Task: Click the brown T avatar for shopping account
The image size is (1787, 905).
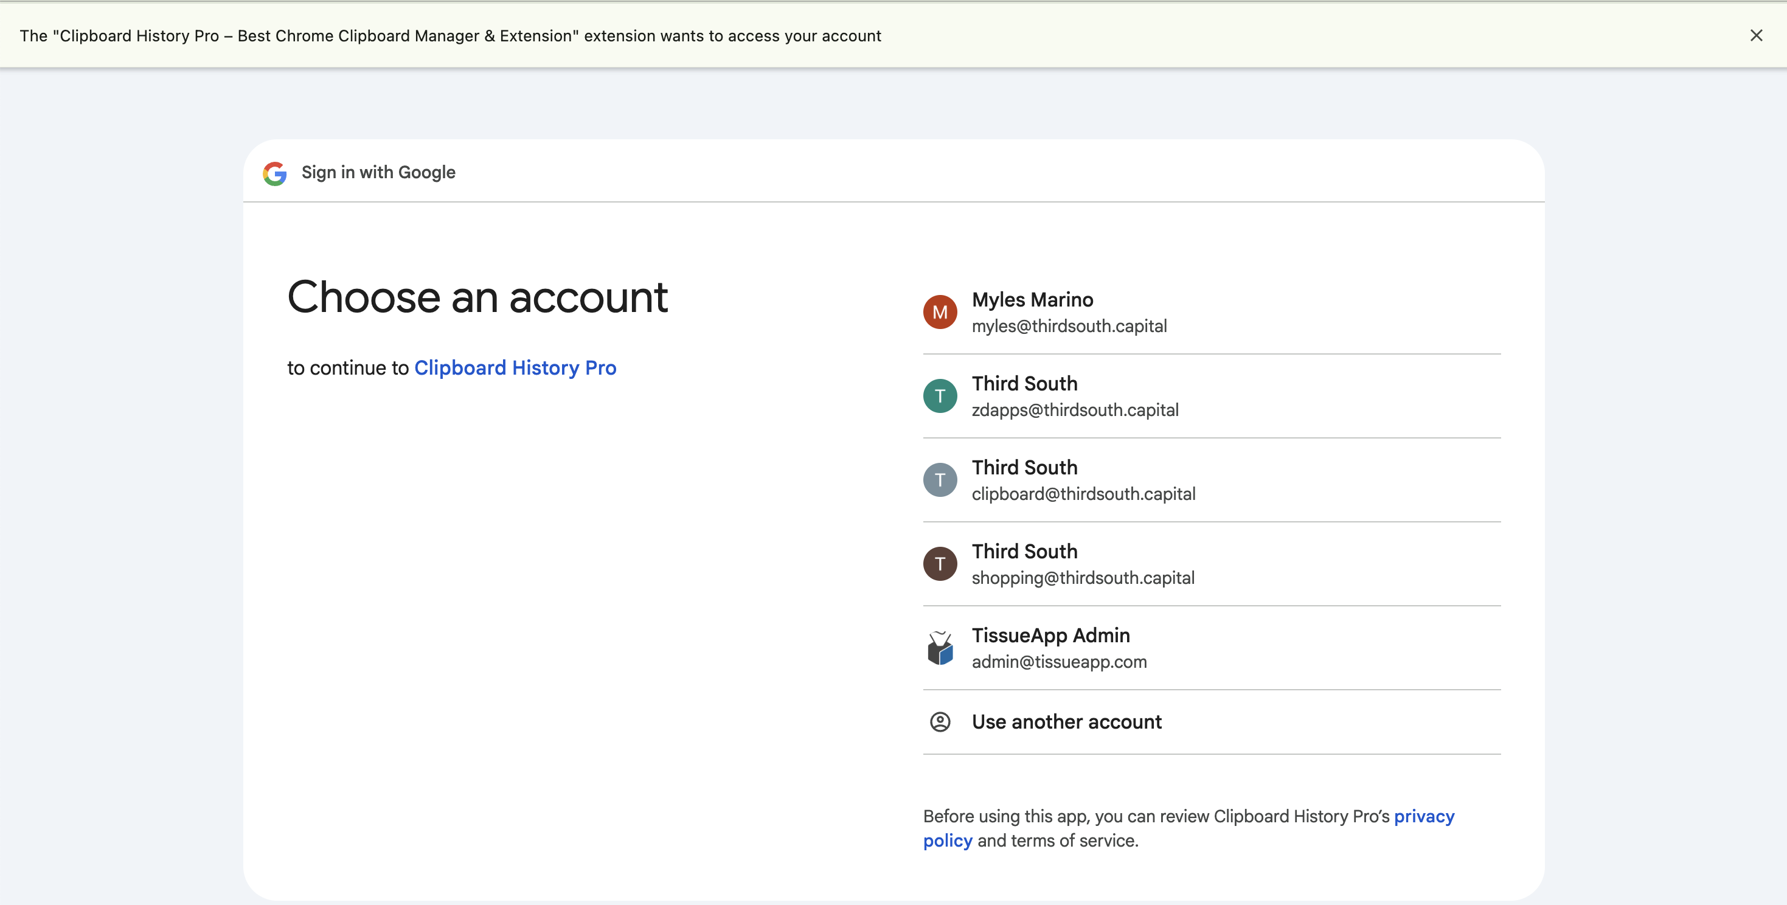Action: pyautogui.click(x=940, y=564)
